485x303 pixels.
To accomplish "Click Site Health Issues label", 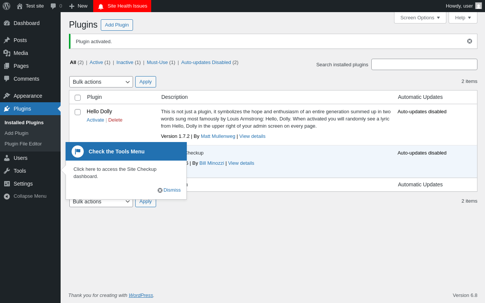I will point(127,6).
